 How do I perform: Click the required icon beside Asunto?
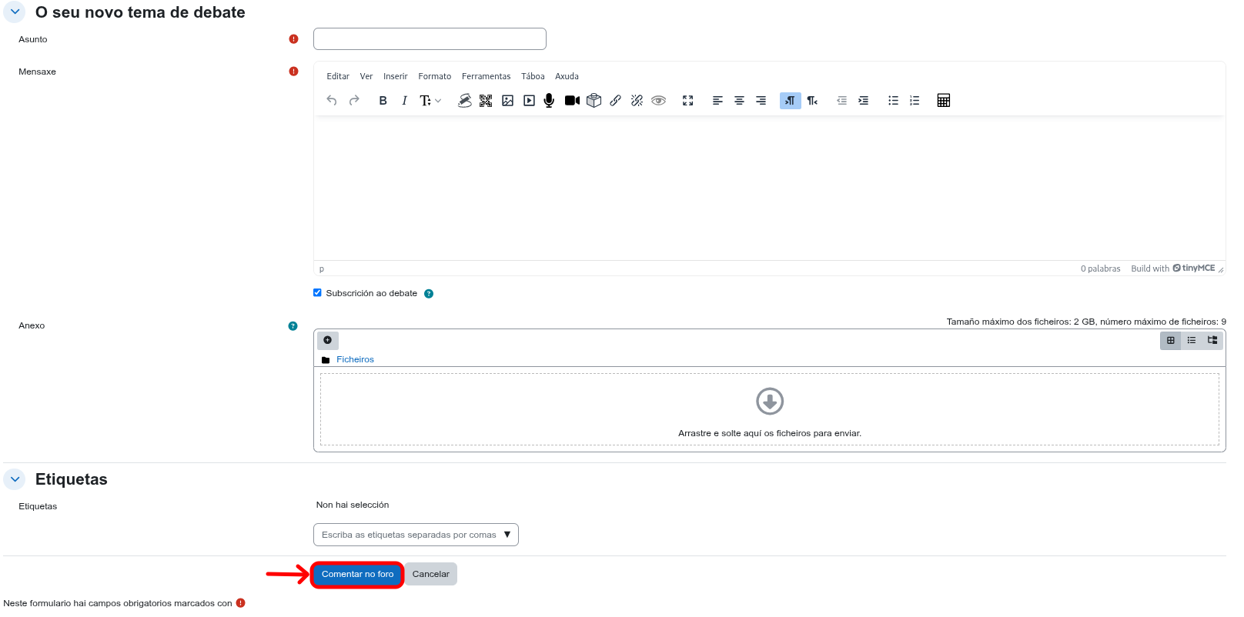(293, 39)
